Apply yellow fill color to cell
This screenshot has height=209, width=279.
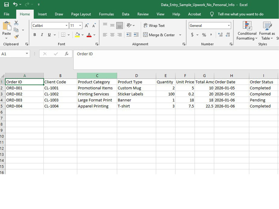point(77,35)
